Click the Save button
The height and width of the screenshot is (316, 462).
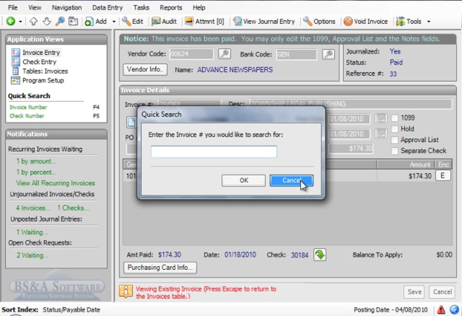pyautogui.click(x=414, y=292)
